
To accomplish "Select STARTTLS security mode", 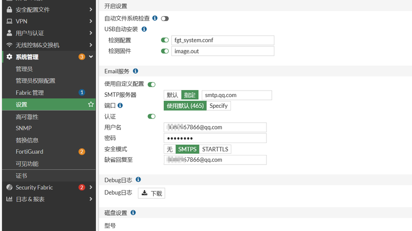I will [215, 149].
